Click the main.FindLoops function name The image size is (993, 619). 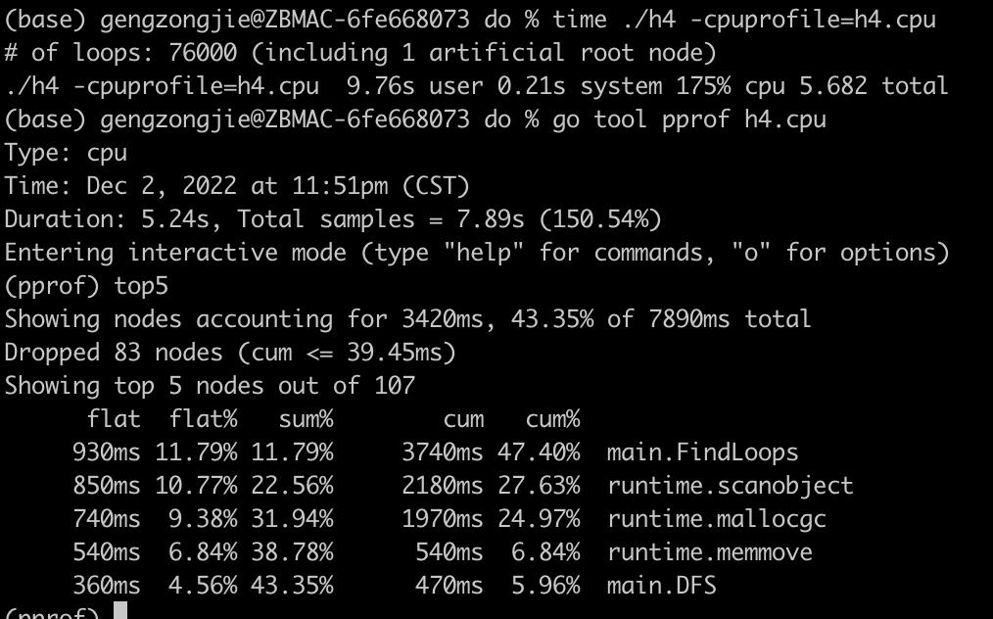point(702,452)
